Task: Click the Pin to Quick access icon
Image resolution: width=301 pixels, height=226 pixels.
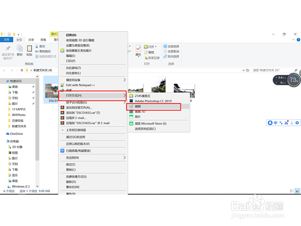Action: 8,49
